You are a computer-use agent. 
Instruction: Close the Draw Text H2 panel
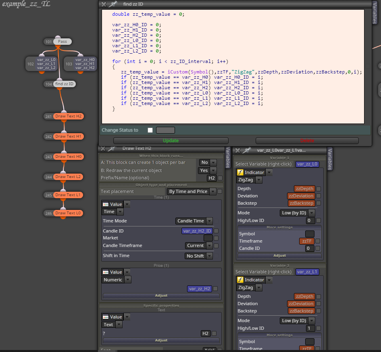103,149
